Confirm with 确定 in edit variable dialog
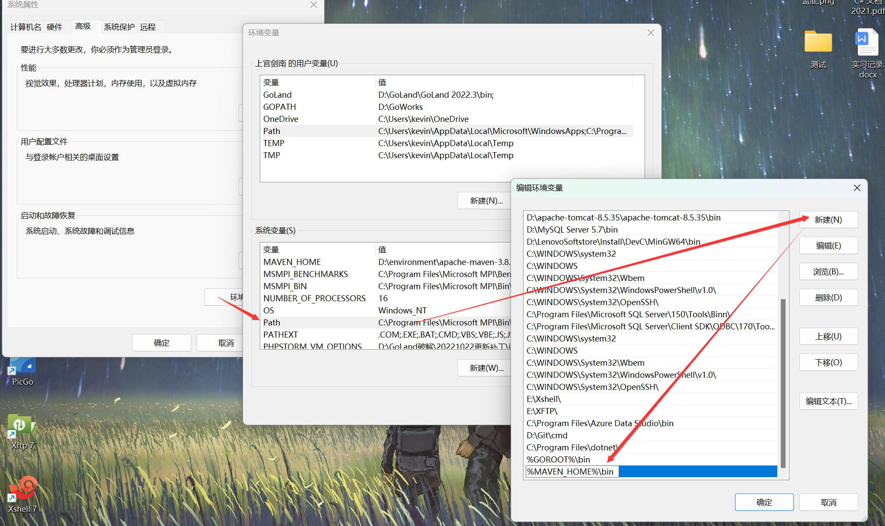885x526 pixels. click(764, 502)
